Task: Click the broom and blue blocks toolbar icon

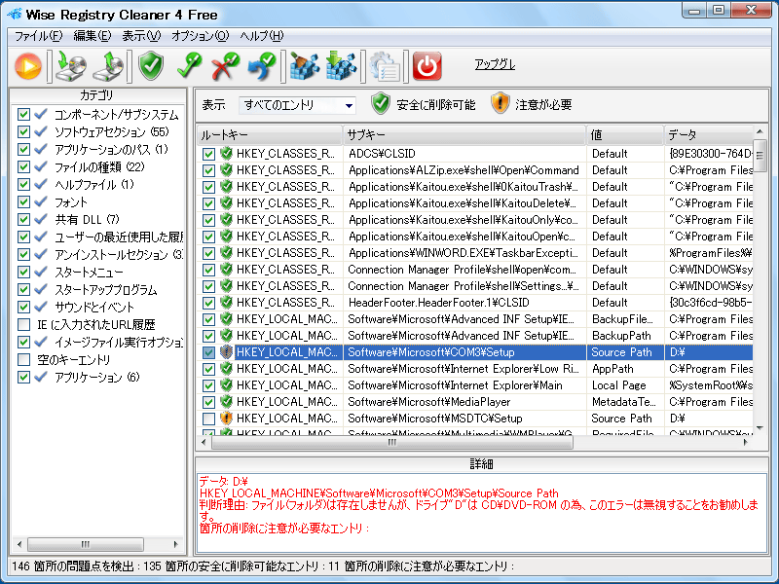Action: coord(305,66)
